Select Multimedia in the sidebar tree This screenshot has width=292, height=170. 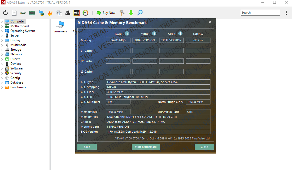[x=19, y=45]
